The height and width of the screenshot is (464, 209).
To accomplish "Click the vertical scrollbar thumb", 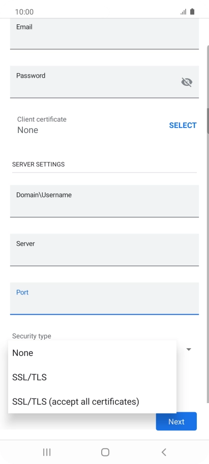I will [208, 121].
